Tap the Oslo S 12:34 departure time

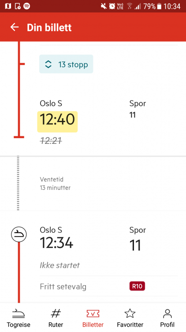(x=56, y=243)
